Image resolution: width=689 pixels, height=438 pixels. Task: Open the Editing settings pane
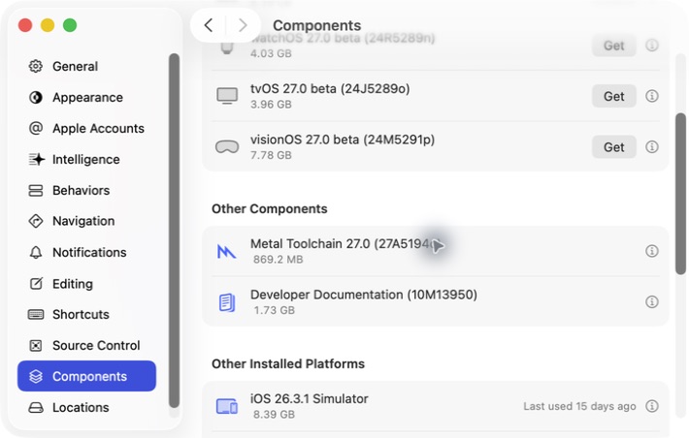pos(86,284)
